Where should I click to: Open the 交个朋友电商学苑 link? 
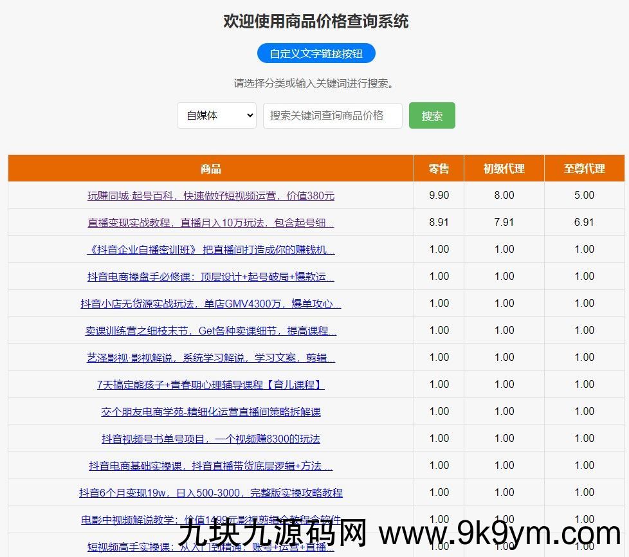(x=211, y=412)
